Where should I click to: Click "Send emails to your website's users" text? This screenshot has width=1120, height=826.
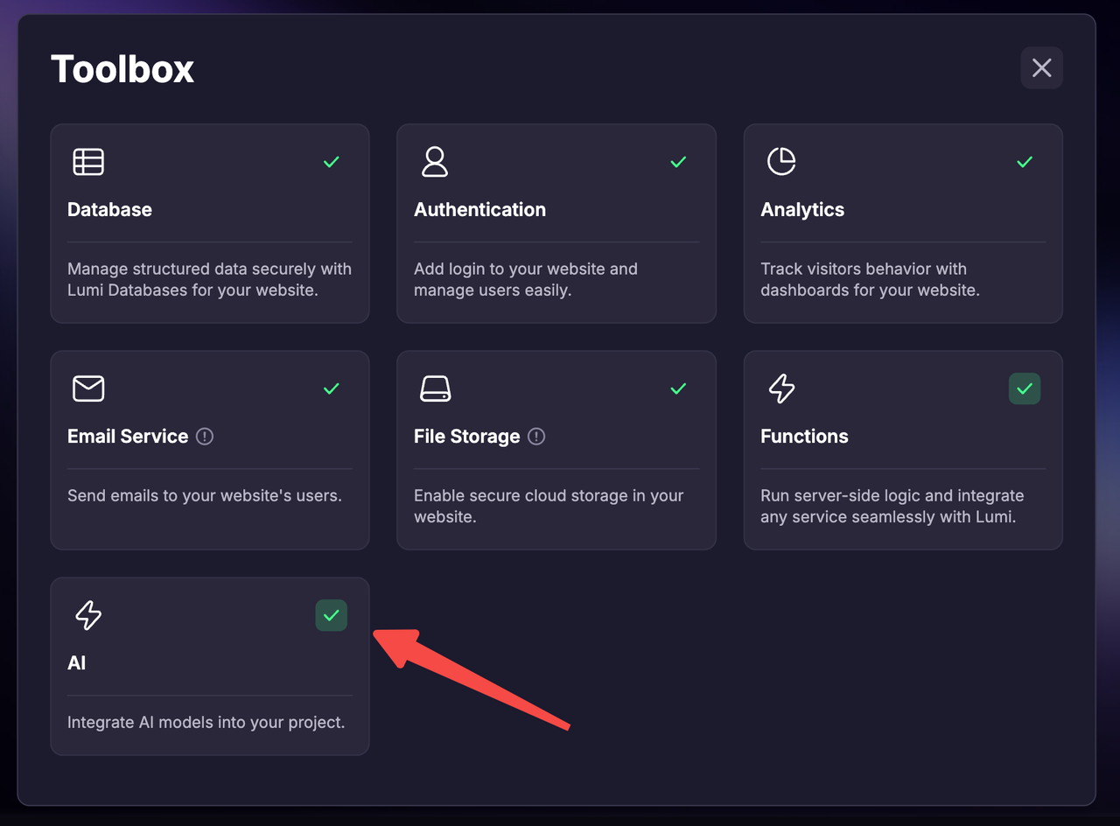(205, 495)
